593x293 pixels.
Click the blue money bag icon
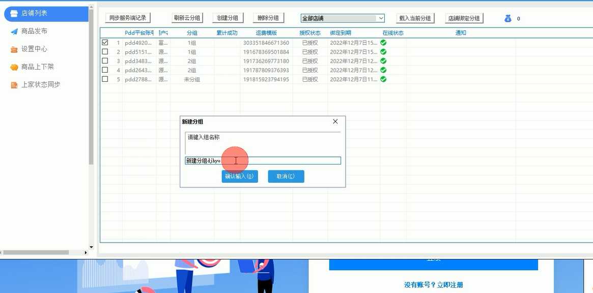(508, 18)
